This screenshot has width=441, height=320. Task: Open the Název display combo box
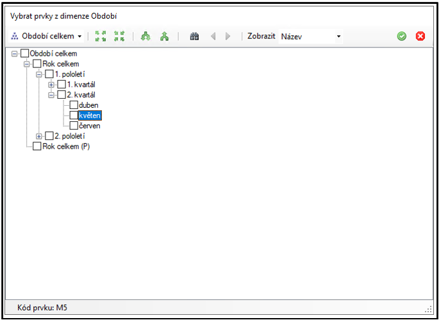pyautogui.click(x=310, y=37)
